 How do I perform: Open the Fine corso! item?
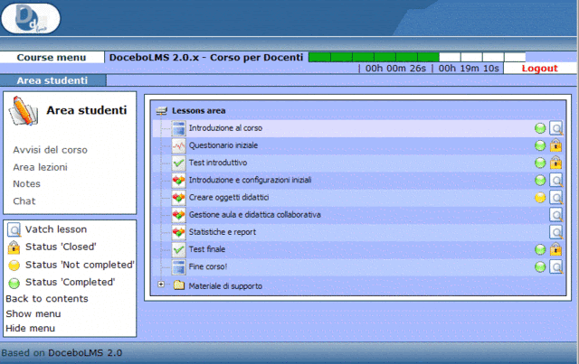point(208,266)
